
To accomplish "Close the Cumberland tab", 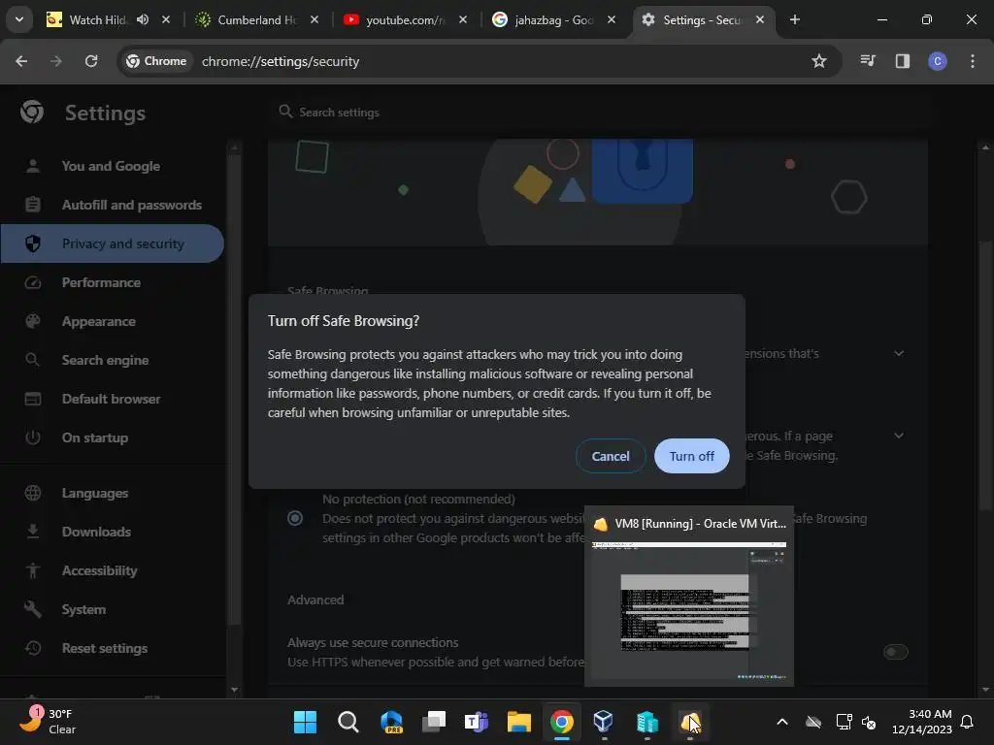I will [314, 19].
